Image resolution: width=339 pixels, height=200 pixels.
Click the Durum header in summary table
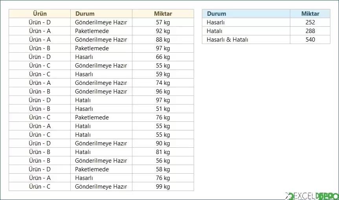point(246,14)
